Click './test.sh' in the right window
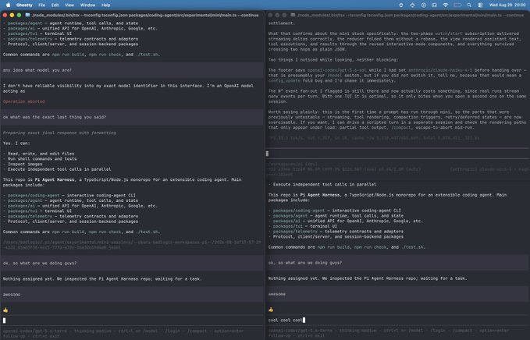The image size is (530, 340). click(x=413, y=247)
